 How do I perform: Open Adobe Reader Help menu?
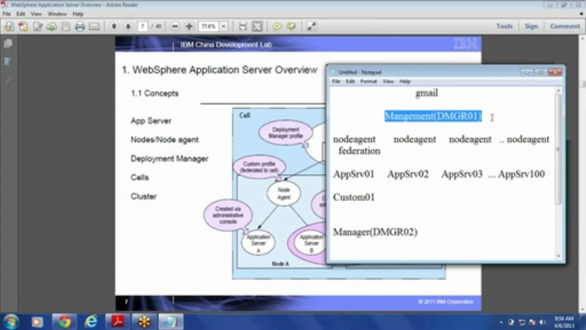pos(78,14)
